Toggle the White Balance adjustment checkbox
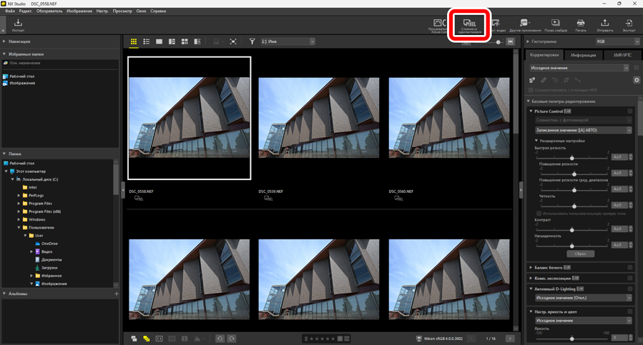Screen dimensions: 643x345 (630, 267)
